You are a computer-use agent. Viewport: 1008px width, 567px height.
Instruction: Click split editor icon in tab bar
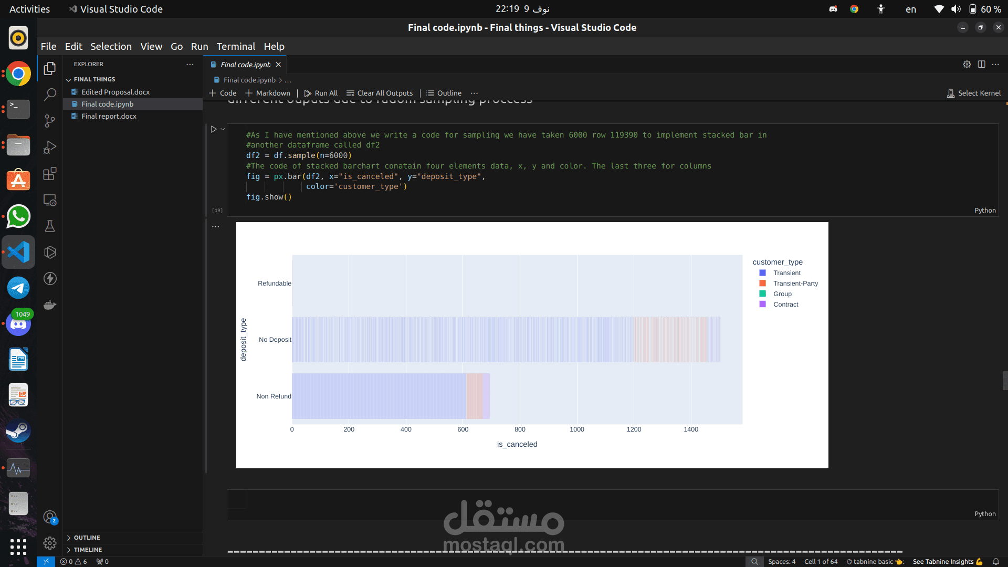[x=981, y=64]
